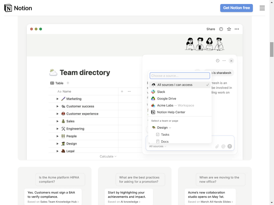Open AI knowledge source link

pyautogui.click(x=130, y=202)
